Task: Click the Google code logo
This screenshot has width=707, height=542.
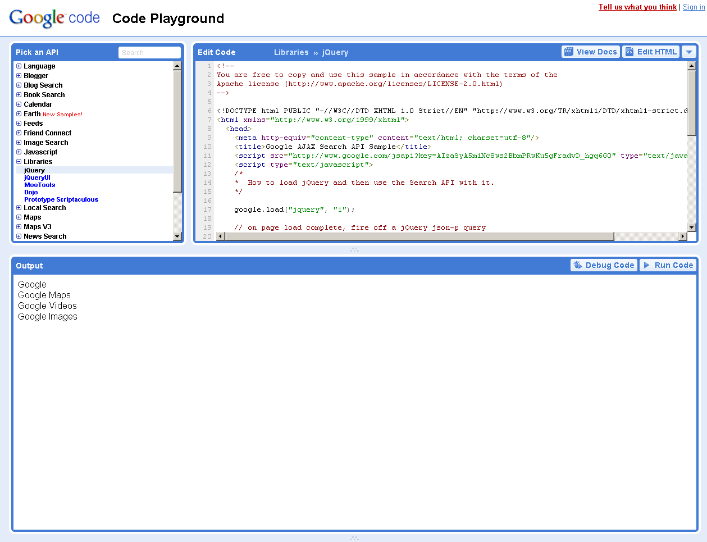Action: (54, 18)
